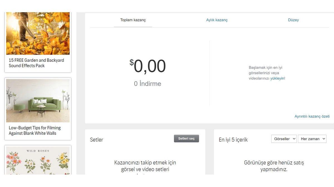This screenshot has width=334, height=187.
Task: Open the Her zaman time-range dropdown
Action: pos(312,139)
